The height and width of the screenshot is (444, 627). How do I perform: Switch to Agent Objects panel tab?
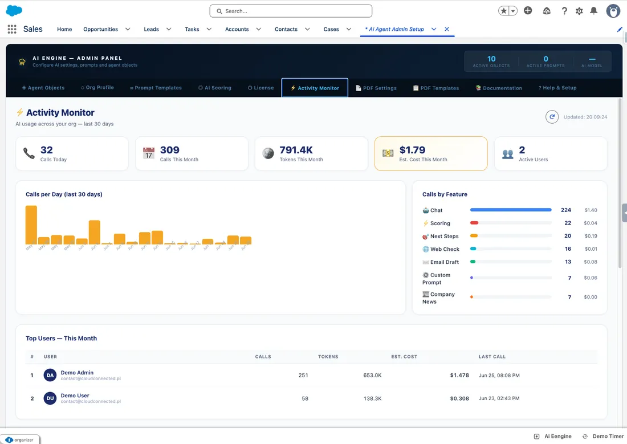pyautogui.click(x=43, y=88)
